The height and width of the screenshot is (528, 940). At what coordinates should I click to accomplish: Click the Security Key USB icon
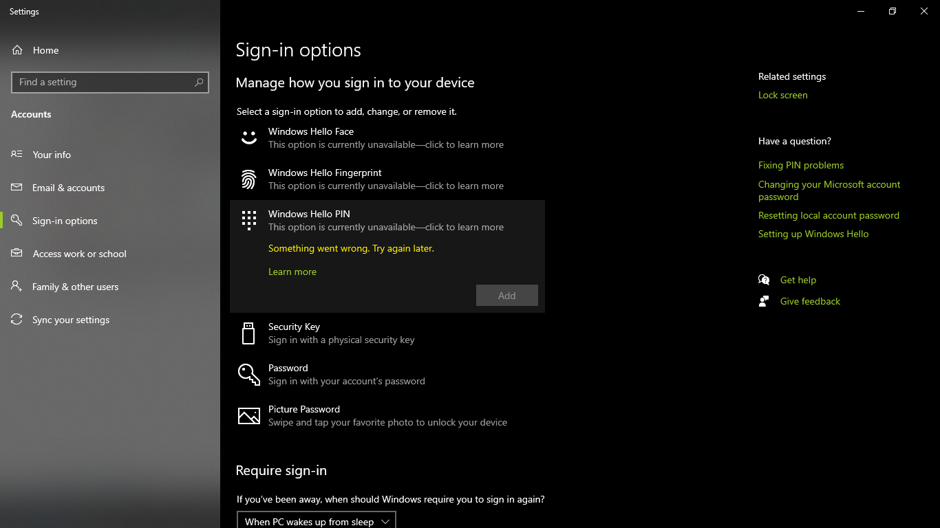click(248, 333)
